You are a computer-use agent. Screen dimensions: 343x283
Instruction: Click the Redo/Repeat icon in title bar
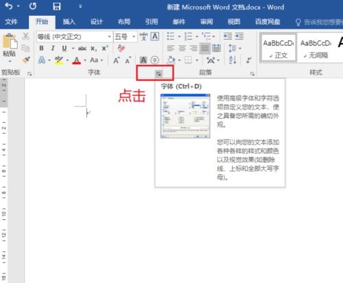(33, 6)
